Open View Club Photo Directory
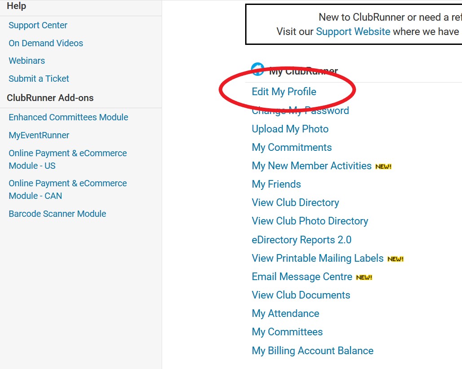Viewport: 462px width, 369px height. [310, 221]
